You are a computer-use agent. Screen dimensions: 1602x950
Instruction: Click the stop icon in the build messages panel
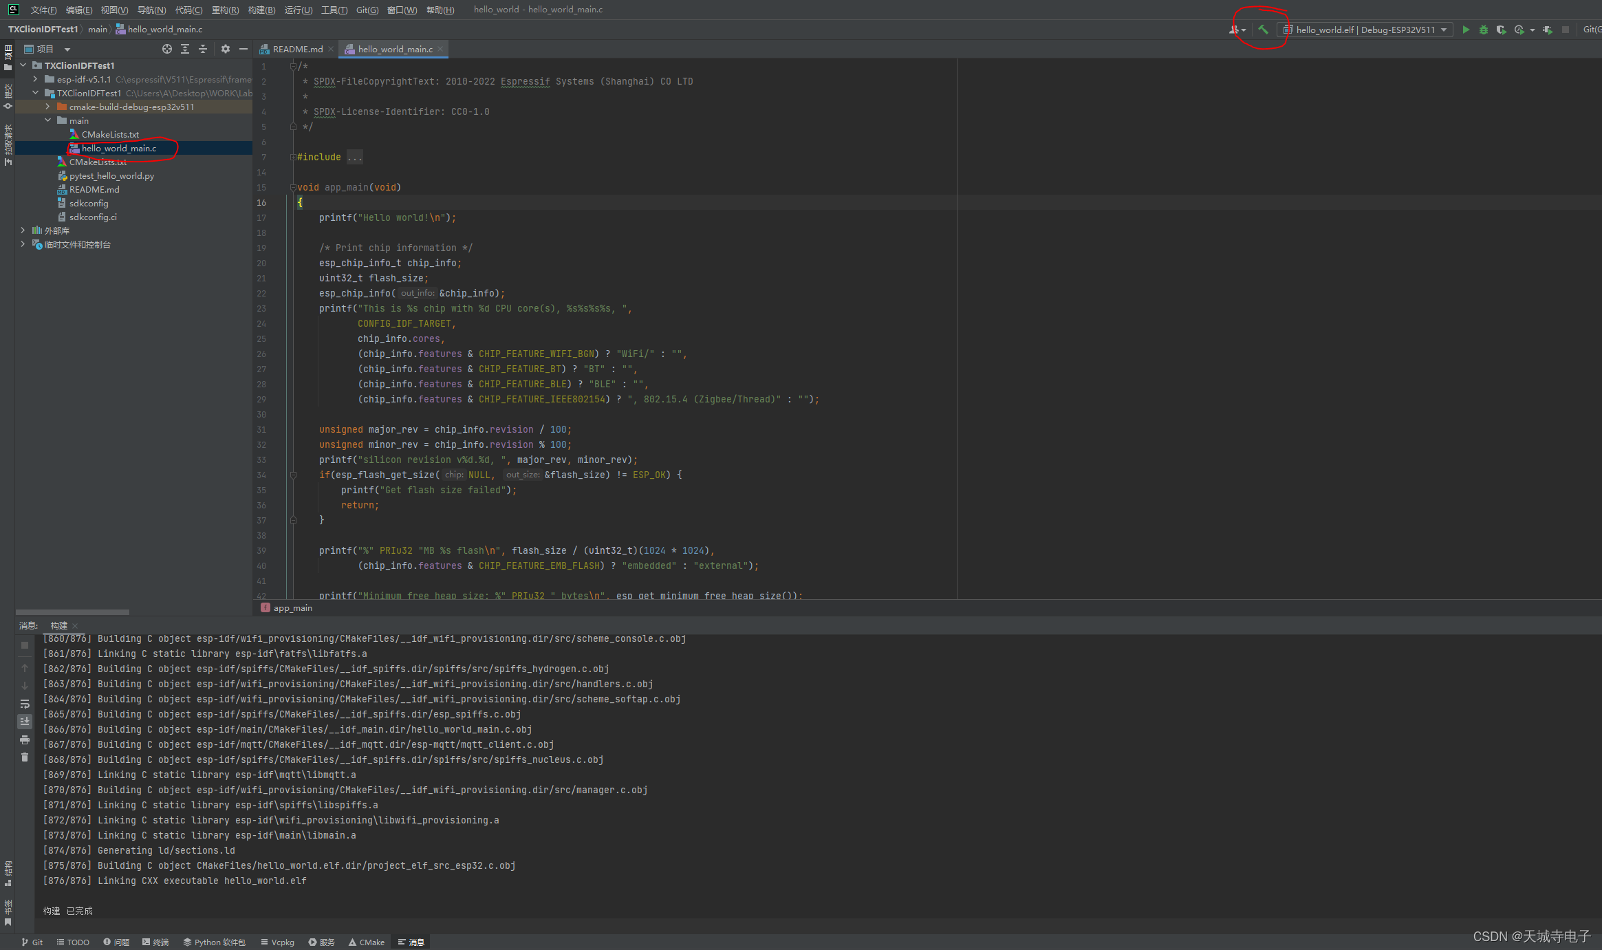point(25,645)
